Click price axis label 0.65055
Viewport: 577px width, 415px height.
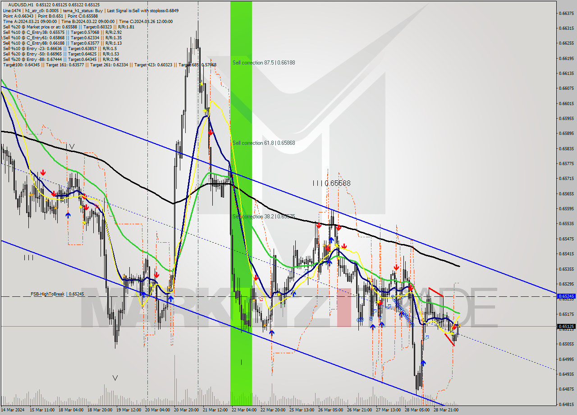click(x=566, y=344)
